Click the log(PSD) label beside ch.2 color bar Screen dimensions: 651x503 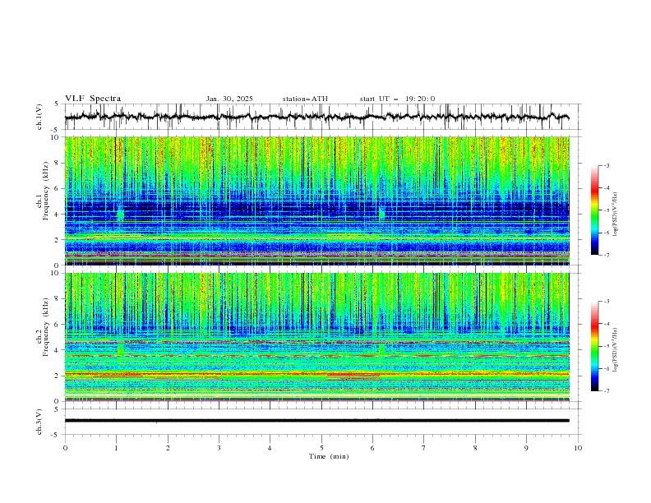point(616,349)
